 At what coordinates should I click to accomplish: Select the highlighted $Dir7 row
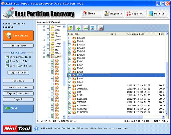click(116, 75)
